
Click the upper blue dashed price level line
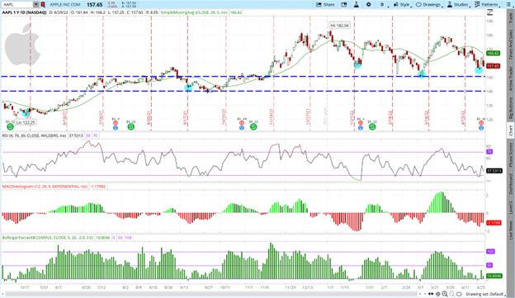[243, 77]
